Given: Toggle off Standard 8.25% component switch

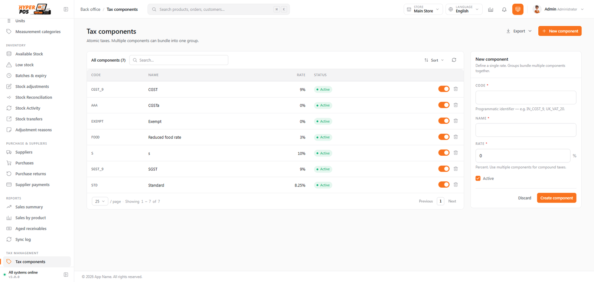Looking at the screenshot, I should click(x=444, y=185).
